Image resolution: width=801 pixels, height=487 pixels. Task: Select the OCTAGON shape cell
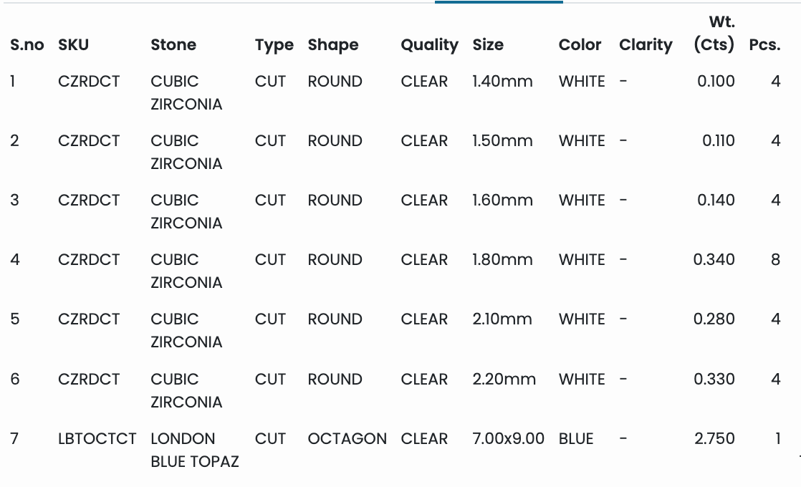click(x=347, y=438)
